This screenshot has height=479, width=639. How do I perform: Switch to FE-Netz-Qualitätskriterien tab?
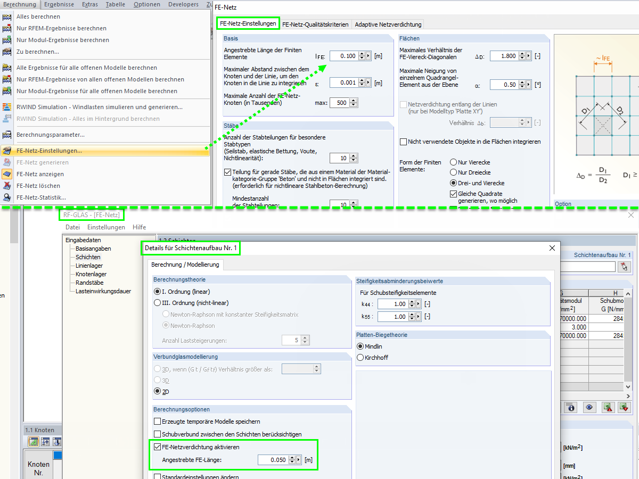315,24
